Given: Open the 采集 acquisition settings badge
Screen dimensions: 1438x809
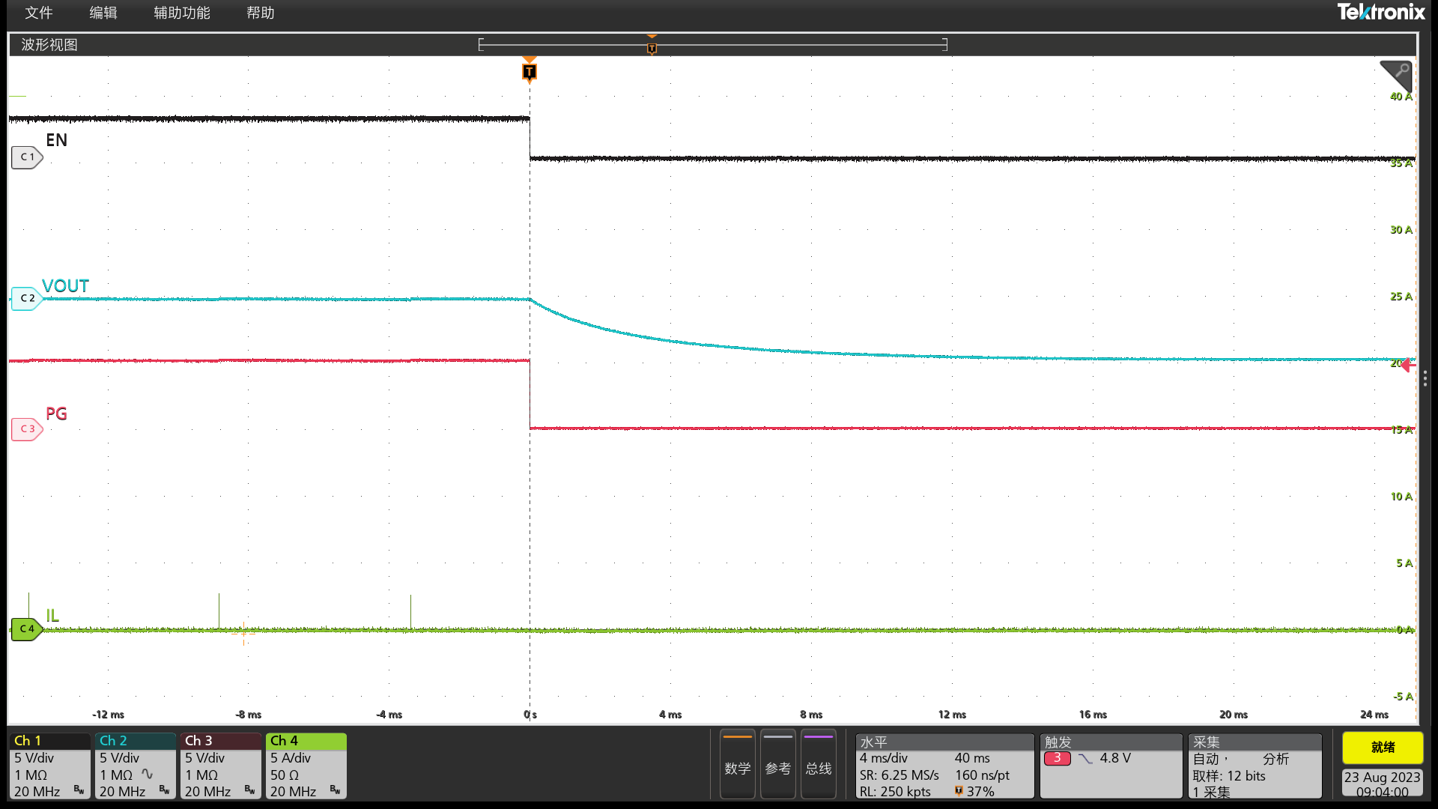Looking at the screenshot, I should coord(1255,766).
